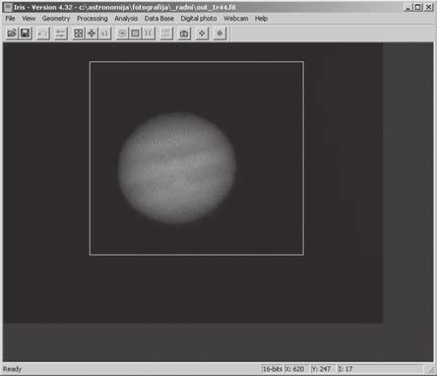Open the Processing menu
This screenshot has height=376, width=437.
pyautogui.click(x=93, y=19)
